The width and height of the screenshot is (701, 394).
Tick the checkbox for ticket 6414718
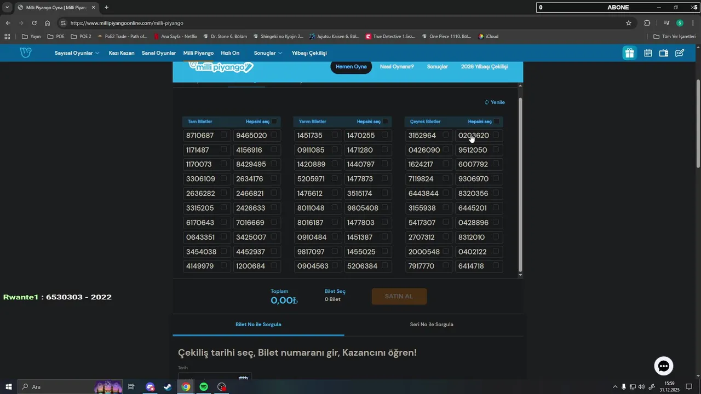click(x=496, y=265)
